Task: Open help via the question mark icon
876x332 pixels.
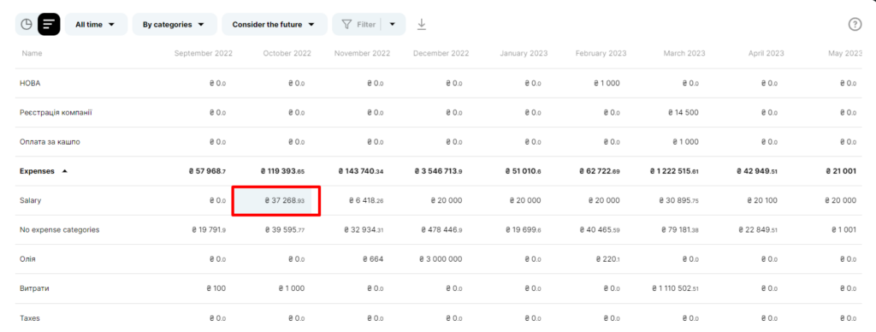Action: [855, 24]
